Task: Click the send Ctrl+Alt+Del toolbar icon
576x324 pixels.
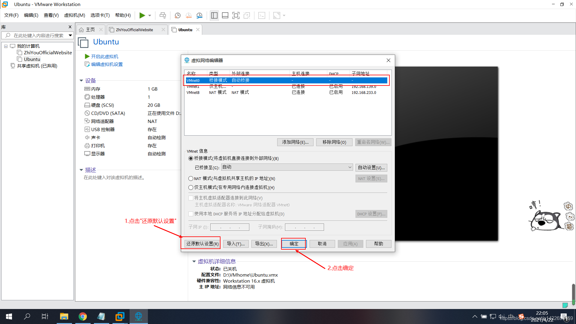Action: pos(163,15)
